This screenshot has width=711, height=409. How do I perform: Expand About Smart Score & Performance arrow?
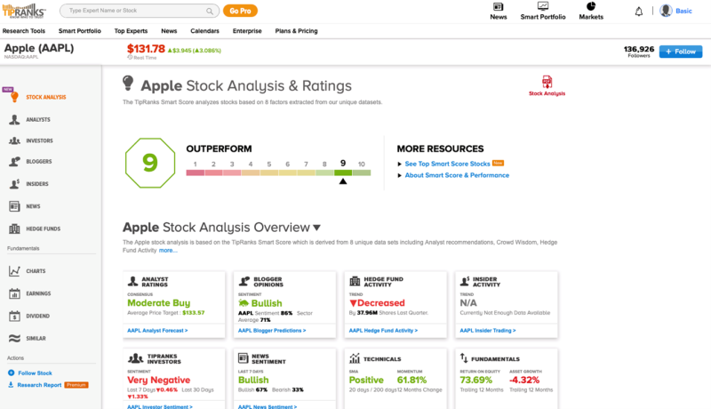(399, 175)
